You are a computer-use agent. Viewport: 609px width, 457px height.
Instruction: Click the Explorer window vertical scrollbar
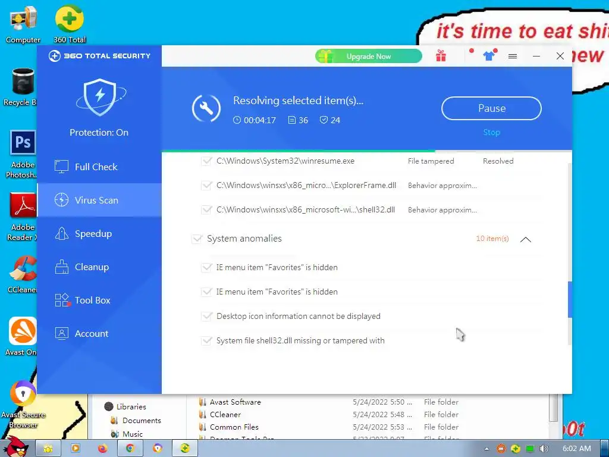click(554, 408)
